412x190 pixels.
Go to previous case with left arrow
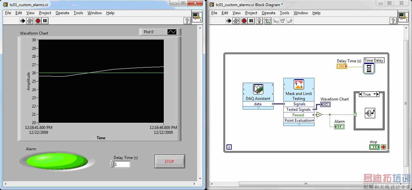tap(360, 94)
